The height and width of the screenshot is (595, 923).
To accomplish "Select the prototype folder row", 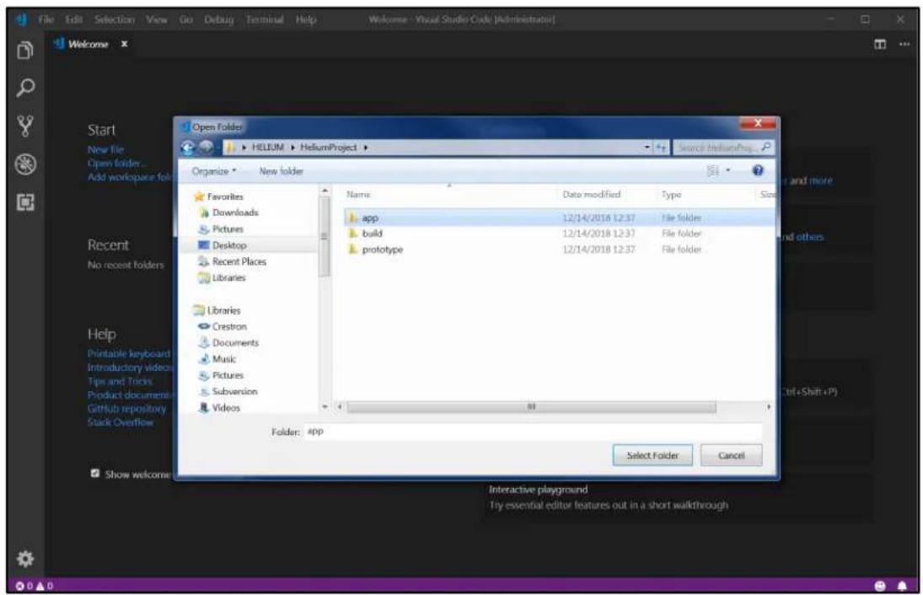I will pyautogui.click(x=559, y=249).
